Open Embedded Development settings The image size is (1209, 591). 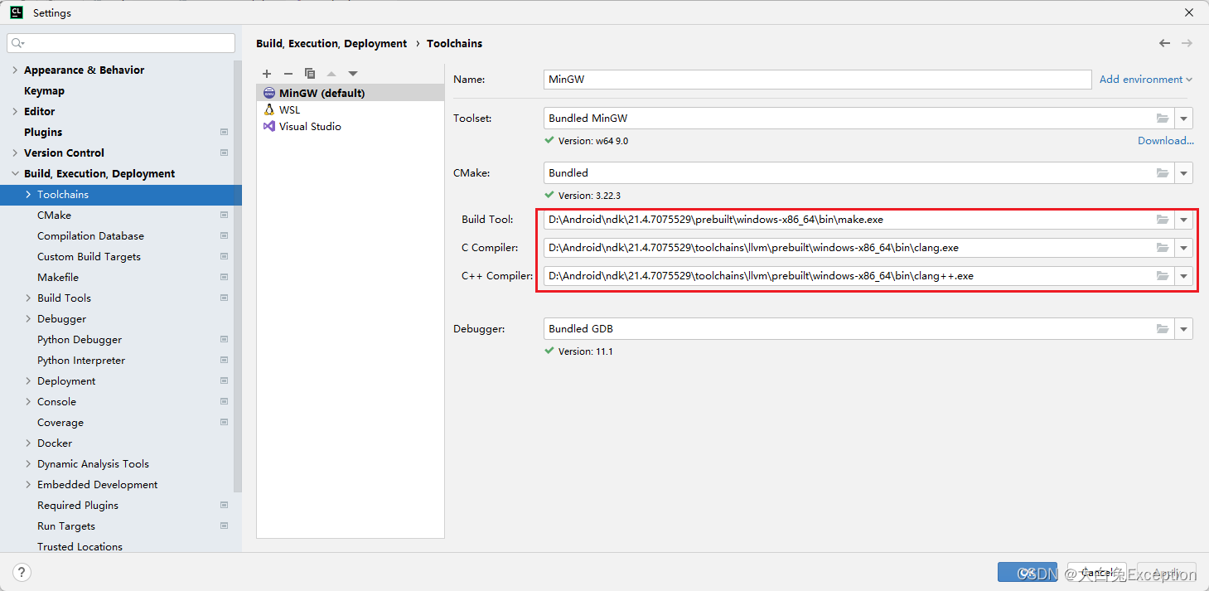(97, 484)
